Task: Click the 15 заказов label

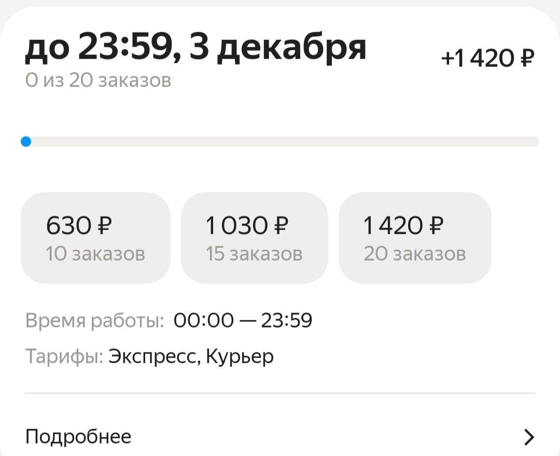Action: (x=254, y=254)
